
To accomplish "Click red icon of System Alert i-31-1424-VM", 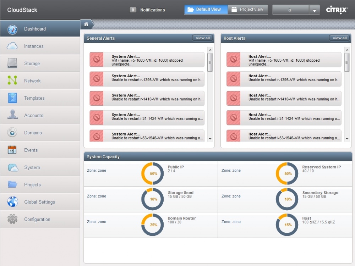I will [x=97, y=118].
